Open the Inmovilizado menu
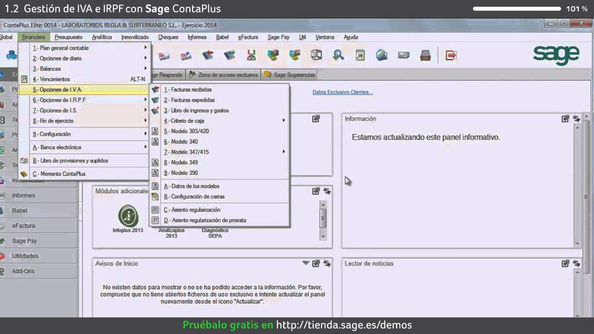This screenshot has height=334, width=594. pos(135,37)
